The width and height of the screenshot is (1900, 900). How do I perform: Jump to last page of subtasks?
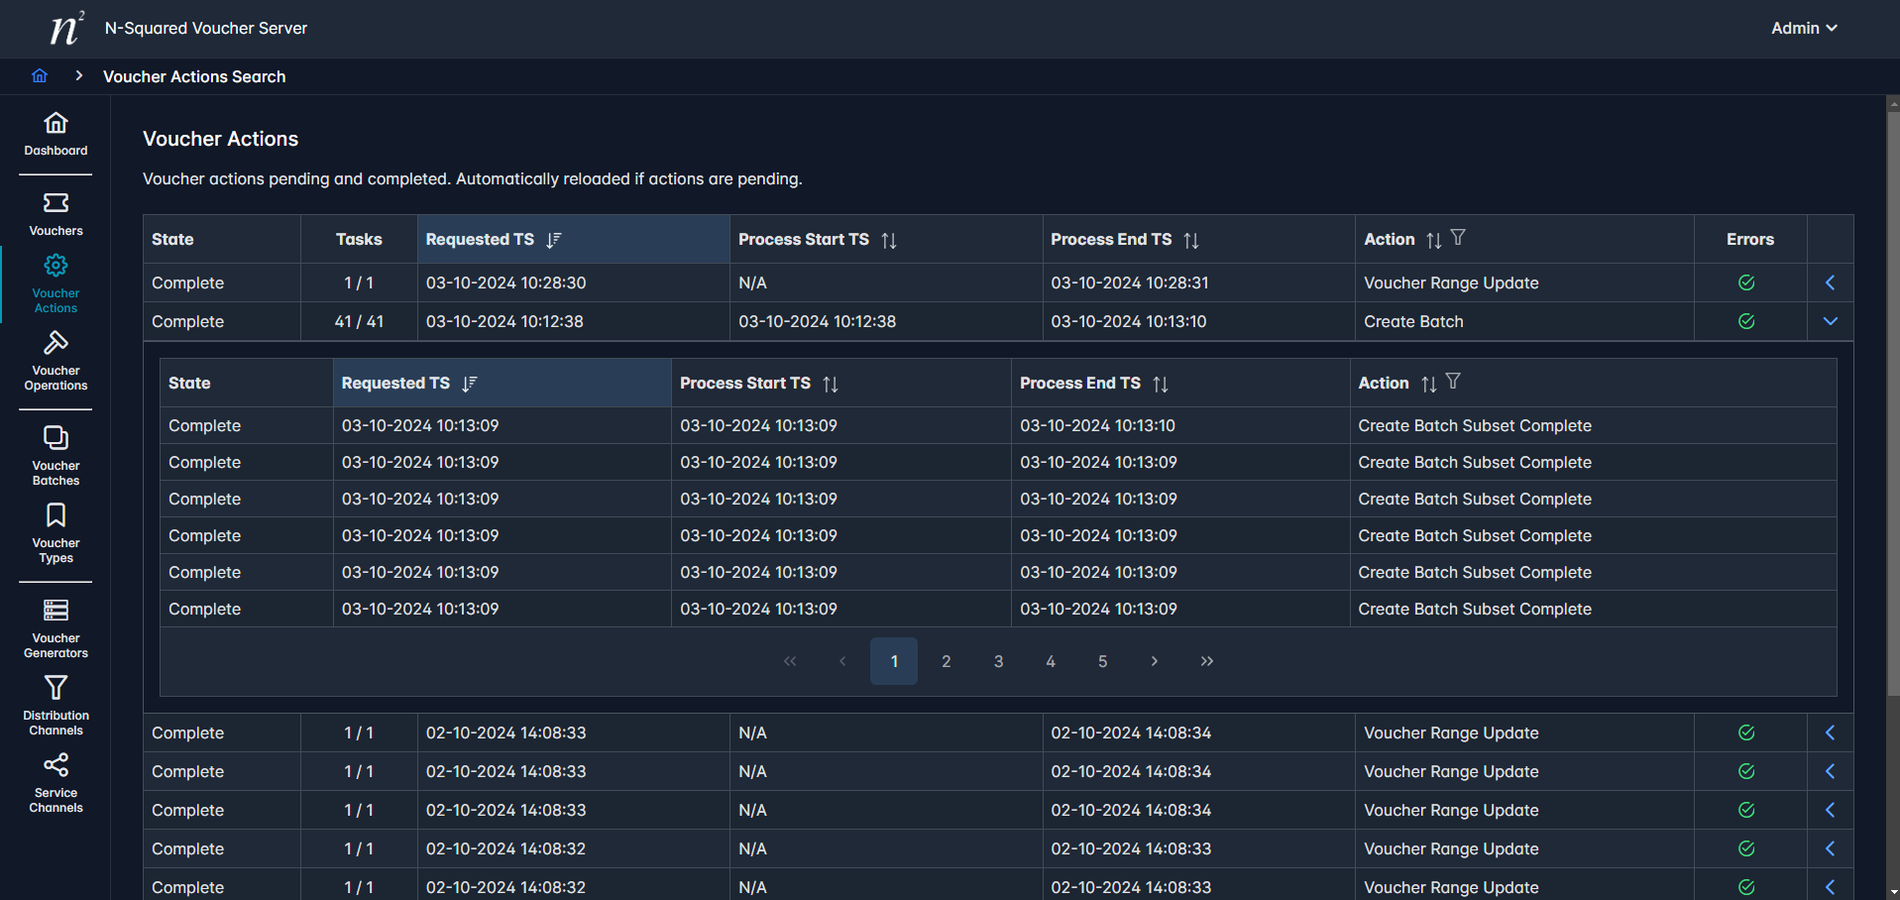pos(1206,661)
